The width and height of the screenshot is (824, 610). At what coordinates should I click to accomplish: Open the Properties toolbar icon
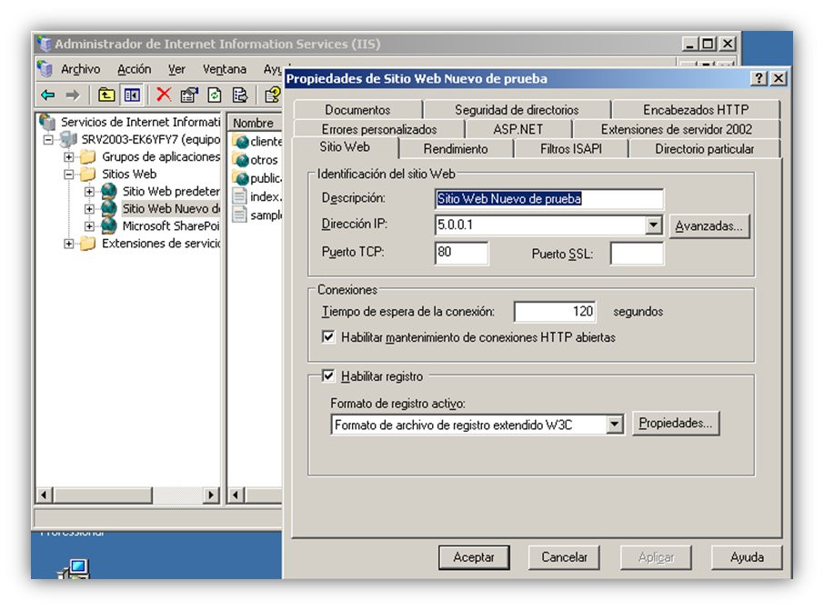pos(189,95)
